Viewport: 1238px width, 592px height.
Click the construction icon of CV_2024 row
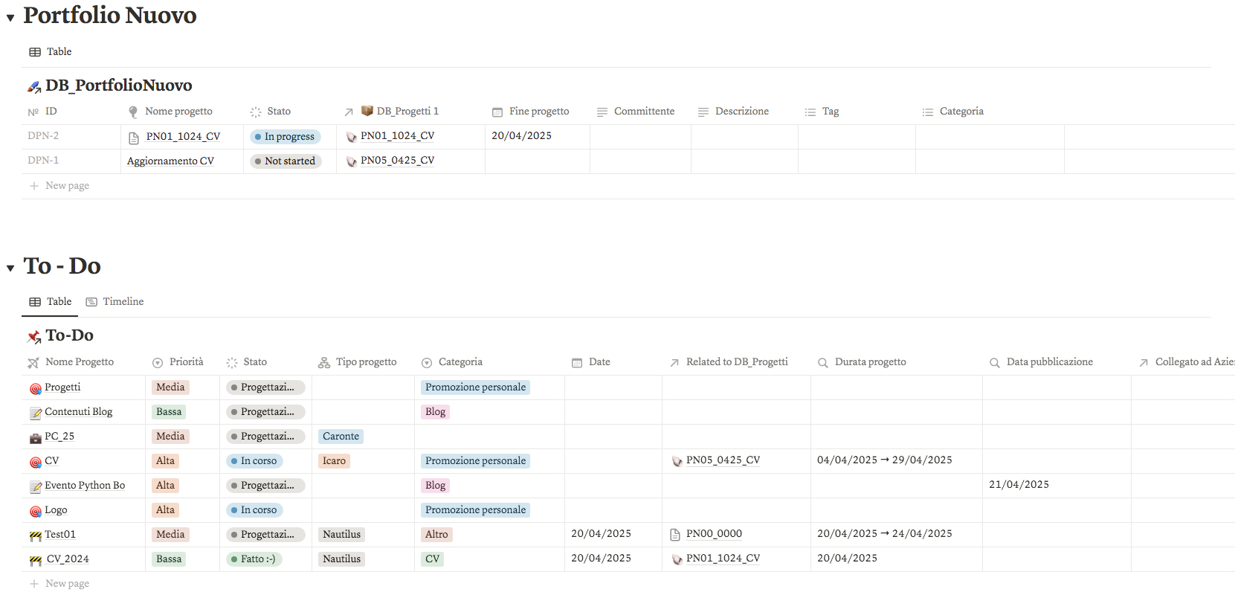[x=35, y=560]
